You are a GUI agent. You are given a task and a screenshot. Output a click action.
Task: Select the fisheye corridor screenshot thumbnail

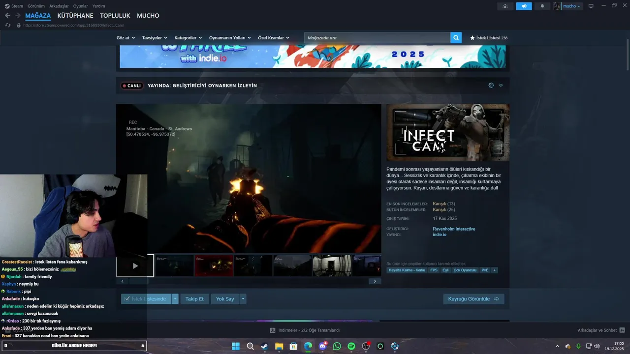(x=332, y=265)
